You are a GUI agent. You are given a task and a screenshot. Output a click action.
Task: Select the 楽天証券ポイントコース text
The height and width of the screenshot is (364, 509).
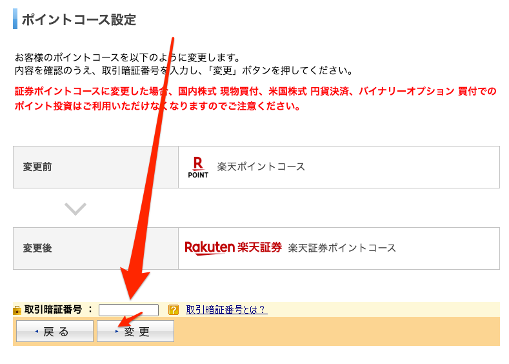point(342,248)
